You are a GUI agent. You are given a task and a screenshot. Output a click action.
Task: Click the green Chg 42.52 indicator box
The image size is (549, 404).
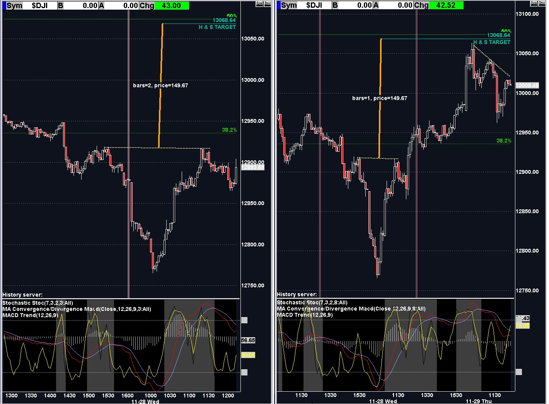coord(446,5)
